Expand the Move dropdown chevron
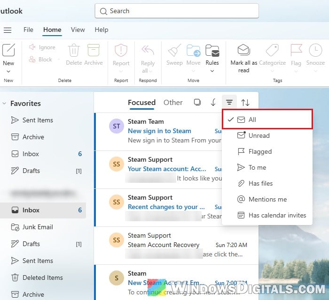329x300 pixels. pos(193,71)
